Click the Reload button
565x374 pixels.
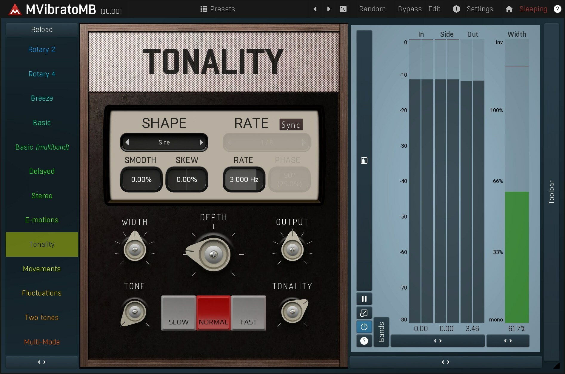pyautogui.click(x=41, y=29)
